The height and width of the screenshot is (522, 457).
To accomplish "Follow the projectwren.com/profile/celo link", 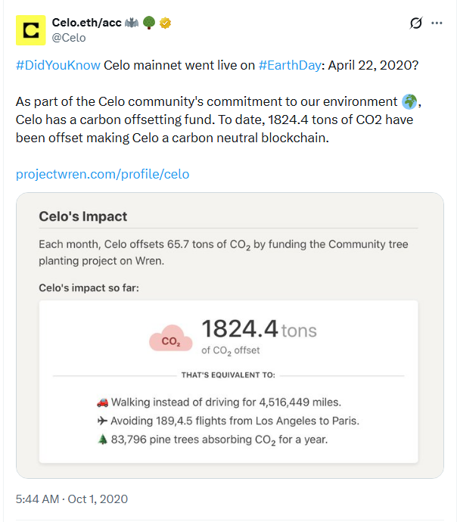I will point(102,174).
